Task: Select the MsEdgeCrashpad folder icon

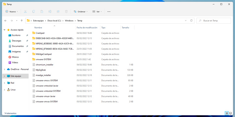Action: 34,54
